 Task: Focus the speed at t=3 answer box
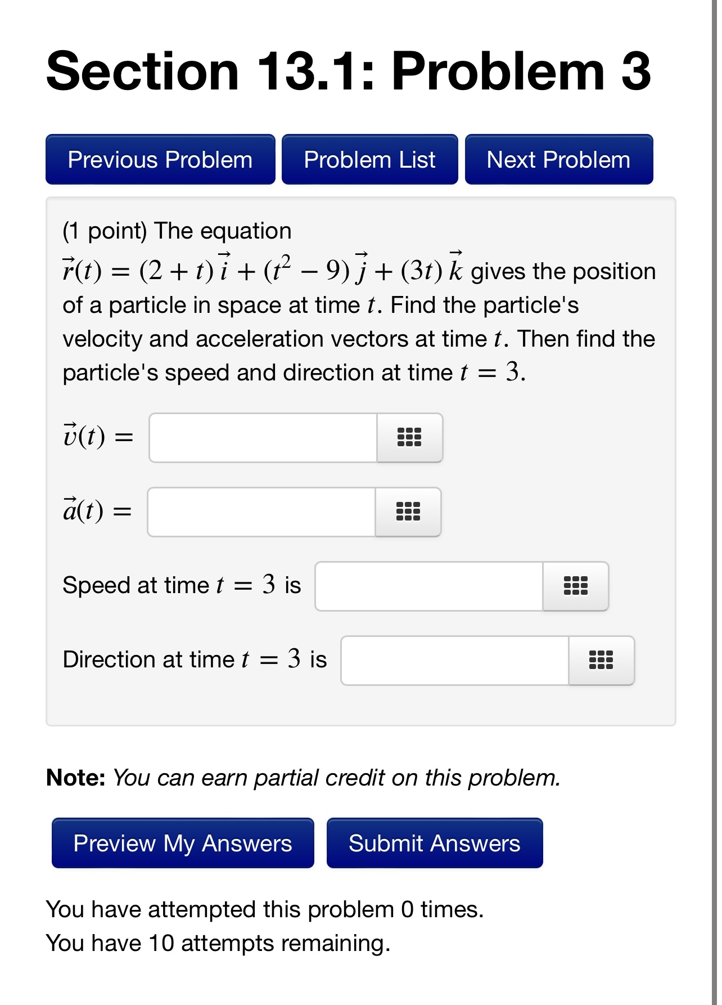click(427, 586)
